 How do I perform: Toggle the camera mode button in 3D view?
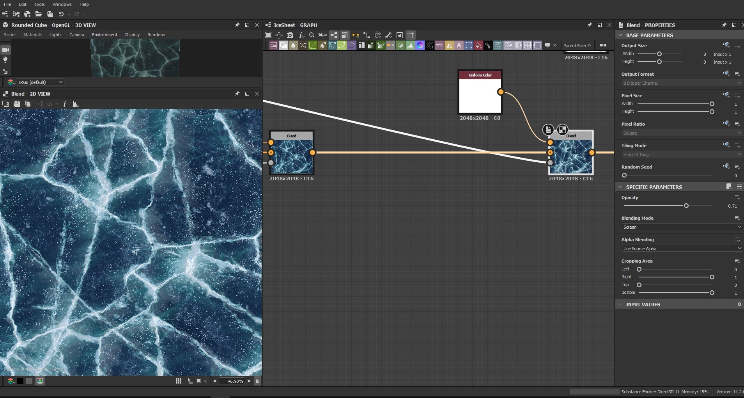pos(5,50)
